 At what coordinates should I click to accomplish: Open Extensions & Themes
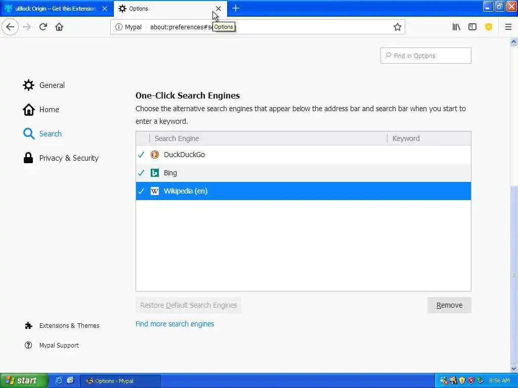coord(62,326)
